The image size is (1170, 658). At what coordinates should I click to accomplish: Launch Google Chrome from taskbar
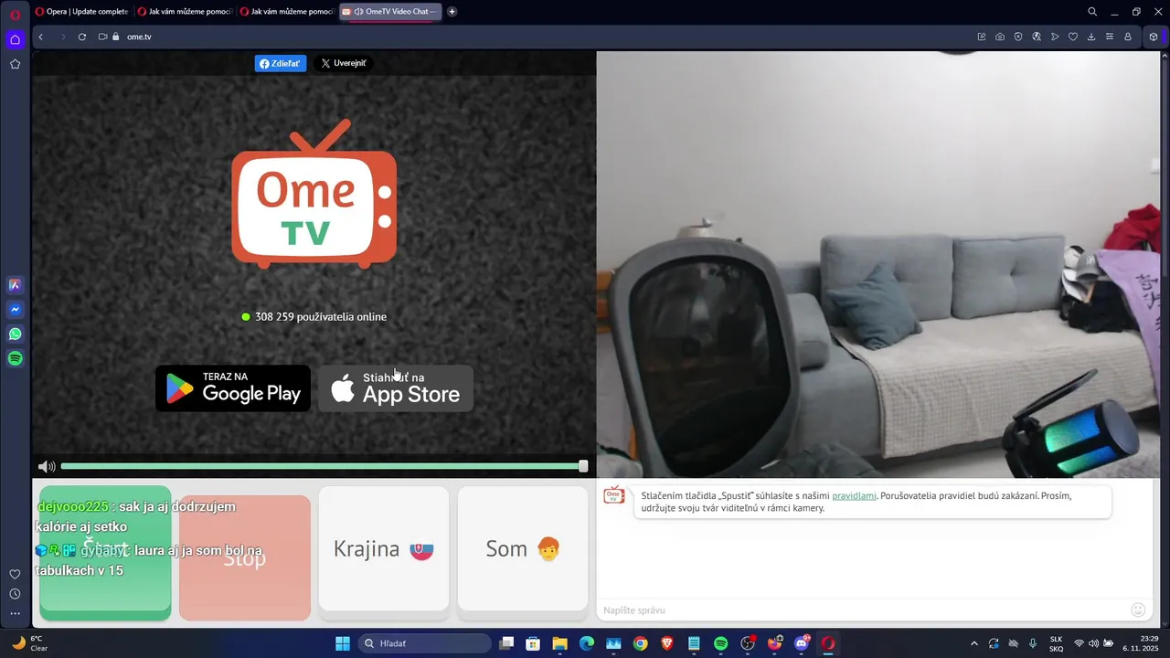coord(640,643)
